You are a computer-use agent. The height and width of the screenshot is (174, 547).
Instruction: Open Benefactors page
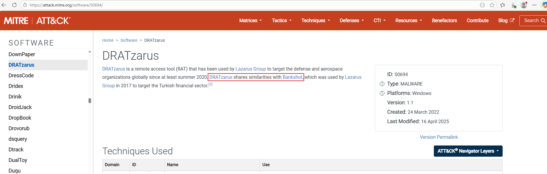pyautogui.click(x=444, y=21)
